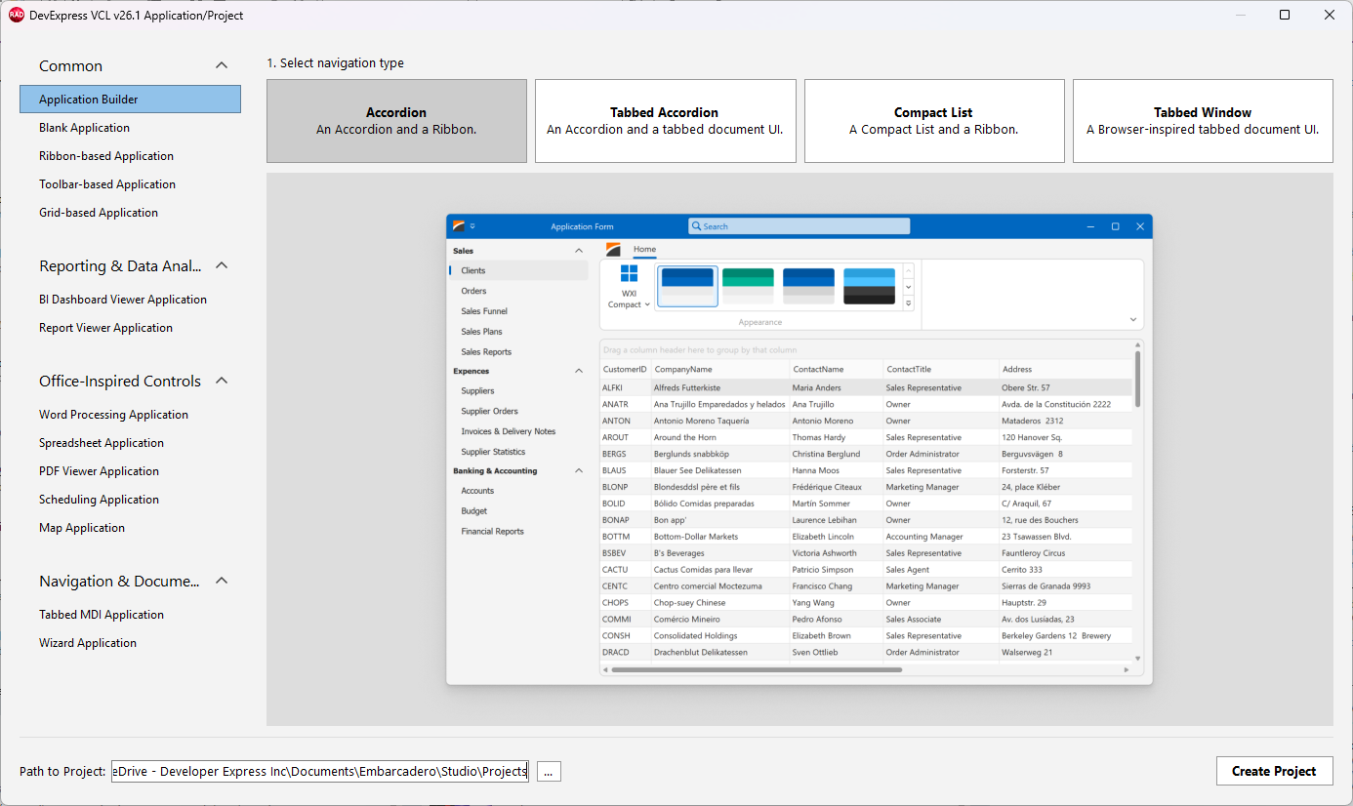Click the Create Project button

(1274, 771)
